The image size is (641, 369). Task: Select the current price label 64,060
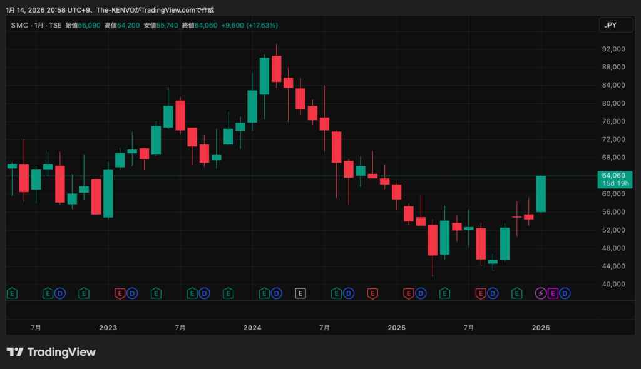pyautogui.click(x=615, y=176)
